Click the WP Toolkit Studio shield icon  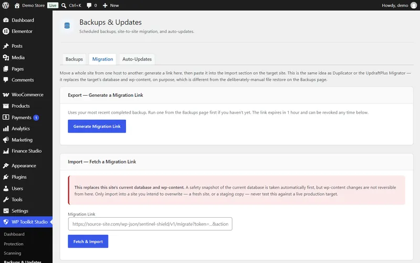pos(6,222)
